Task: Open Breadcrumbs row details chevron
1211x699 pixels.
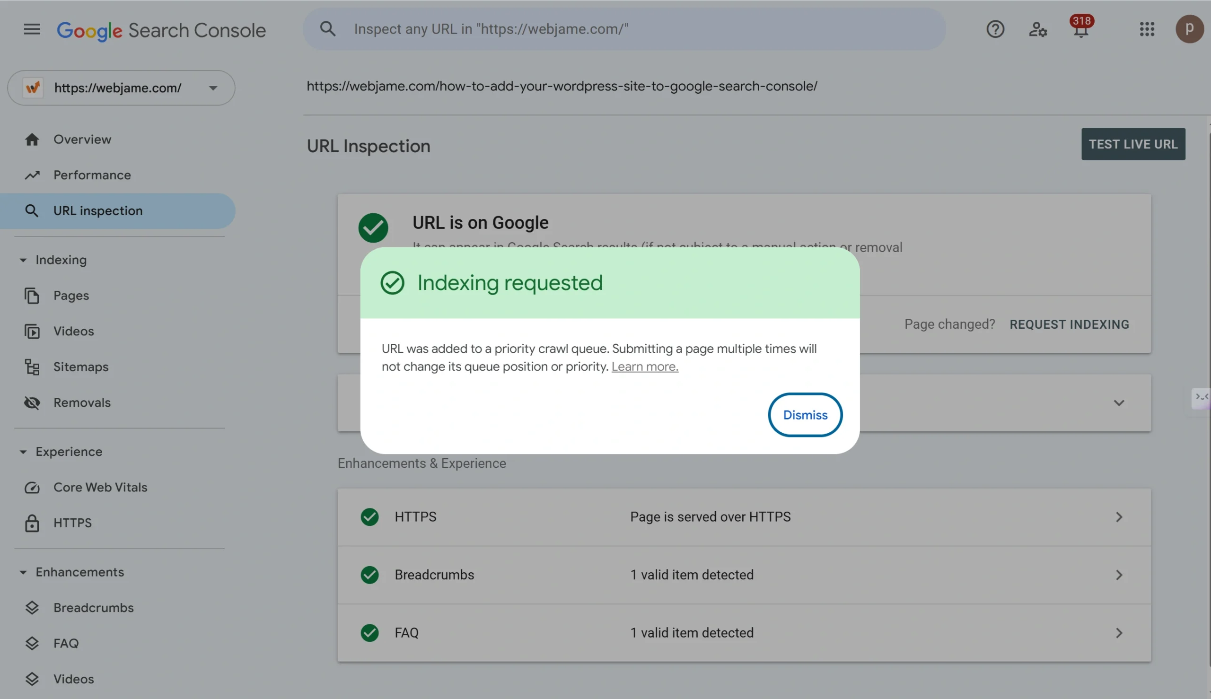Action: coord(1119,575)
